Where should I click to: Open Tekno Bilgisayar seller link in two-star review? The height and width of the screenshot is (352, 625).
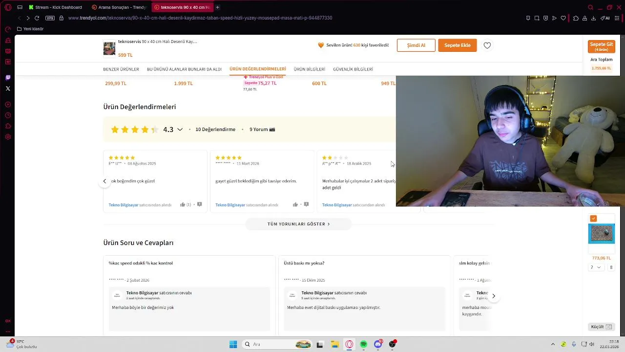tap(337, 205)
